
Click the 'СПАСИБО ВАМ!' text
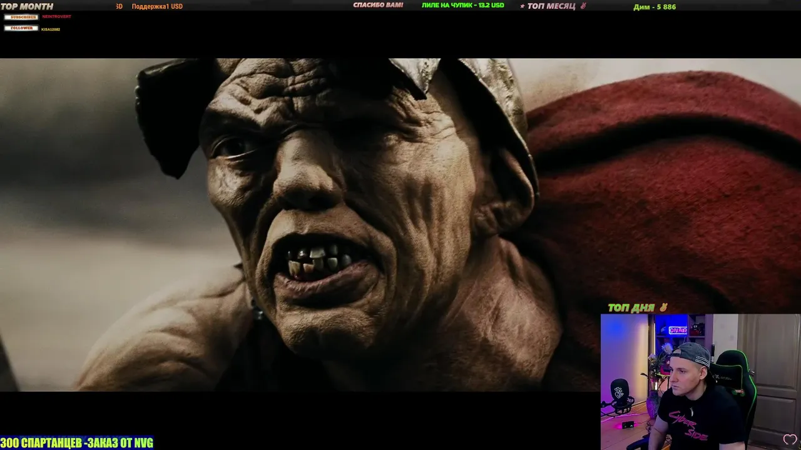[x=378, y=6]
